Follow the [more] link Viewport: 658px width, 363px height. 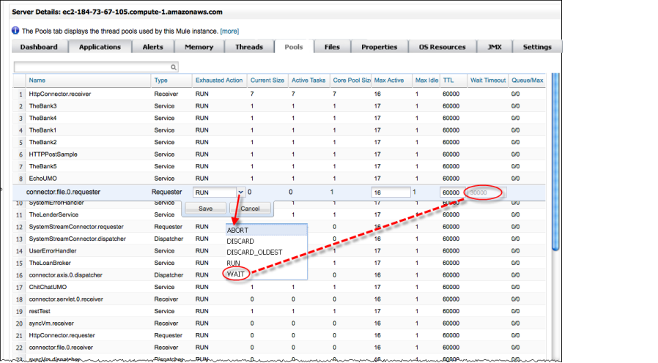pyautogui.click(x=229, y=31)
